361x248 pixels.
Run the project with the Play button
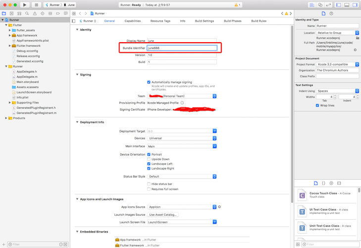[25, 4]
